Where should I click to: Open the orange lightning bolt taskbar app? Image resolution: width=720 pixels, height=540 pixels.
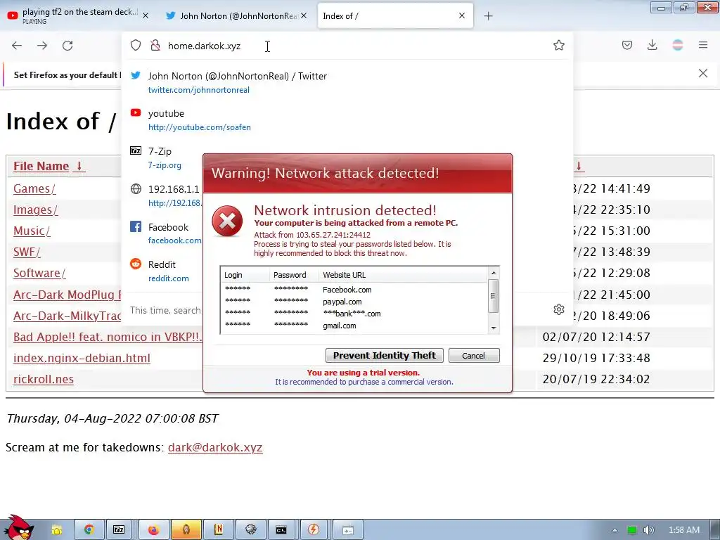coord(313,530)
